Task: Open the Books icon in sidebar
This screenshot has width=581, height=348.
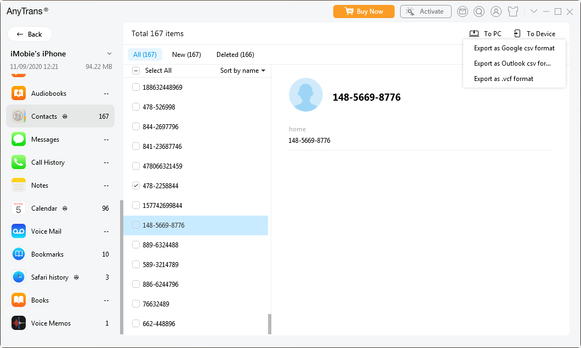Action: tap(19, 300)
